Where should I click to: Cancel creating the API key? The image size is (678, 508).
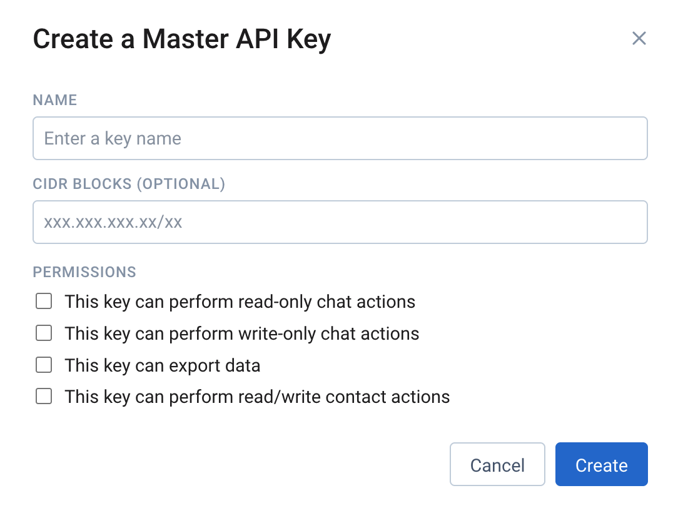497,464
